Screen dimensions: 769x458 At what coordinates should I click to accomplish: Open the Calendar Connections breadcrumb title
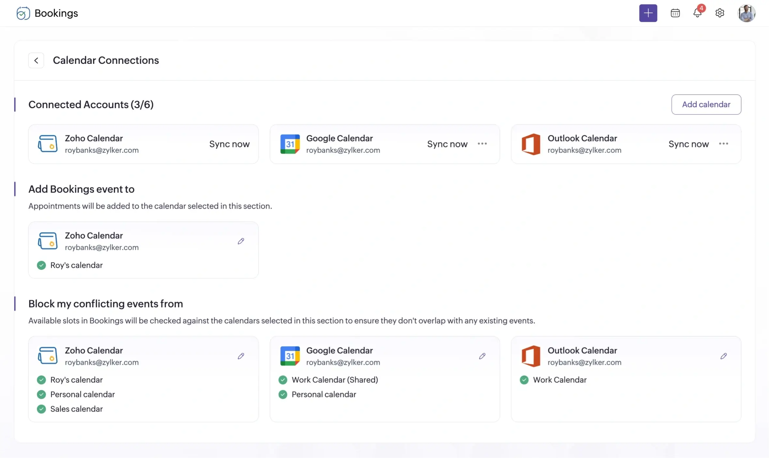pos(106,60)
